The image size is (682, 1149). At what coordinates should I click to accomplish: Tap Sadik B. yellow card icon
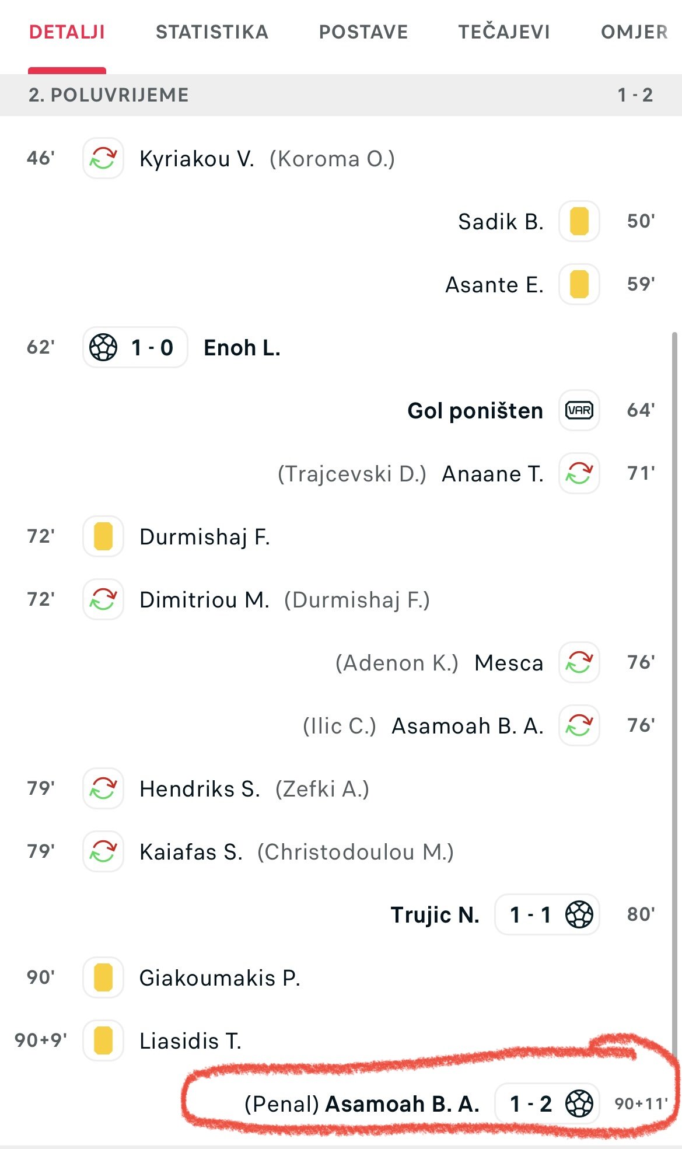pyautogui.click(x=579, y=221)
